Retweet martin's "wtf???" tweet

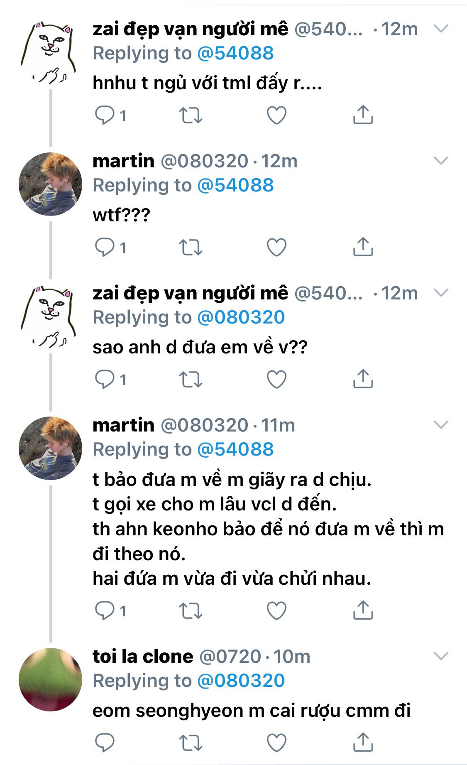(x=191, y=248)
